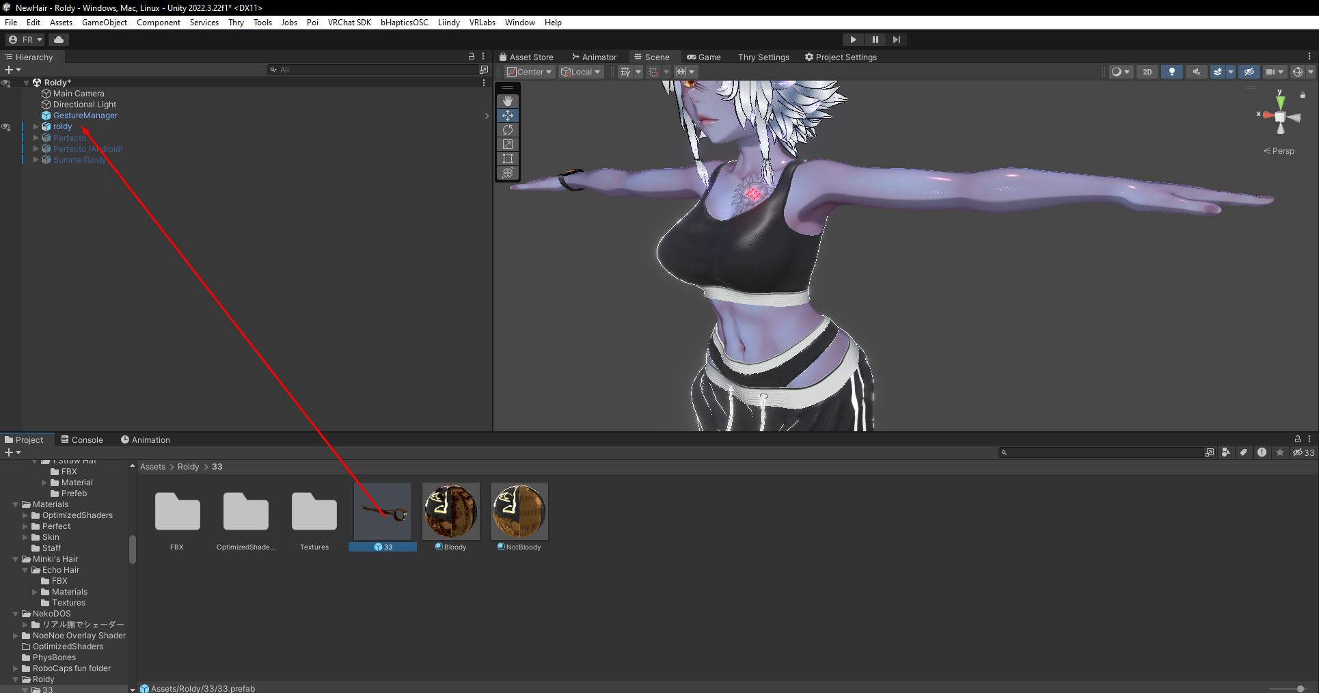Open Search by Import Log Type filter
Image resolution: width=1319 pixels, height=693 pixels.
pos(1262,452)
